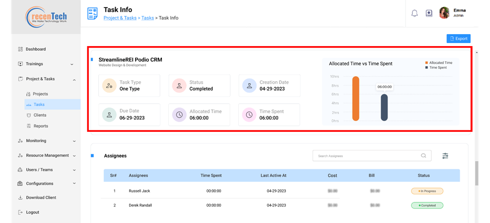The height and width of the screenshot is (223, 490).
Task: Click the search magnifier in Search Assignees
Action: 424,156
